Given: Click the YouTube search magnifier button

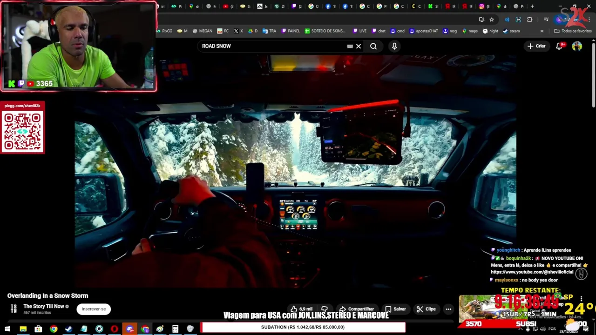Looking at the screenshot, I should [373, 46].
